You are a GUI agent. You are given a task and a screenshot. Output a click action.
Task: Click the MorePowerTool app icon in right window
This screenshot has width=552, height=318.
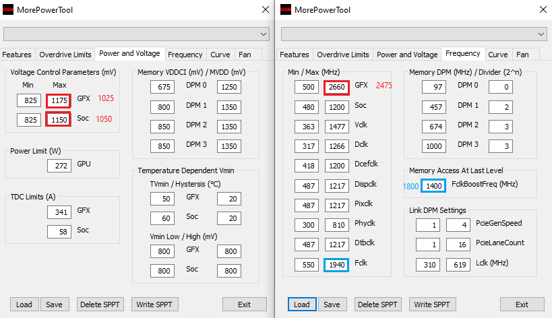286,10
